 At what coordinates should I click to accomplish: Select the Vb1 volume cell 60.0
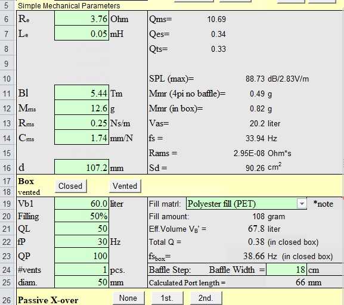[82, 203]
